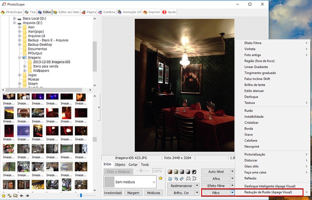Apply the negative invert effect icon

[x=194, y=172]
